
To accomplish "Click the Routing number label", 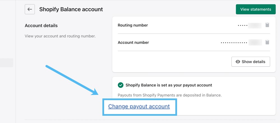I will (x=133, y=25).
